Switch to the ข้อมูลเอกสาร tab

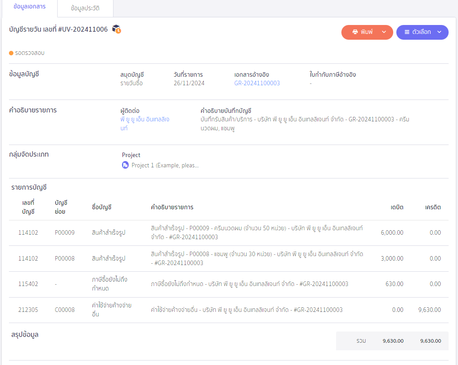point(29,8)
